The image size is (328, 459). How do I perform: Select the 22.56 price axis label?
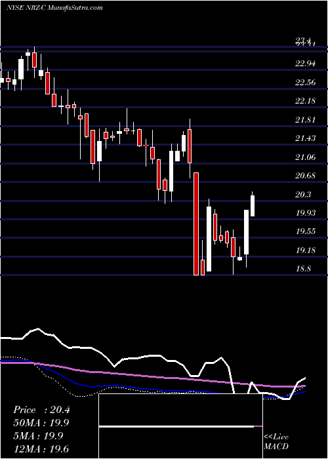(x=306, y=82)
